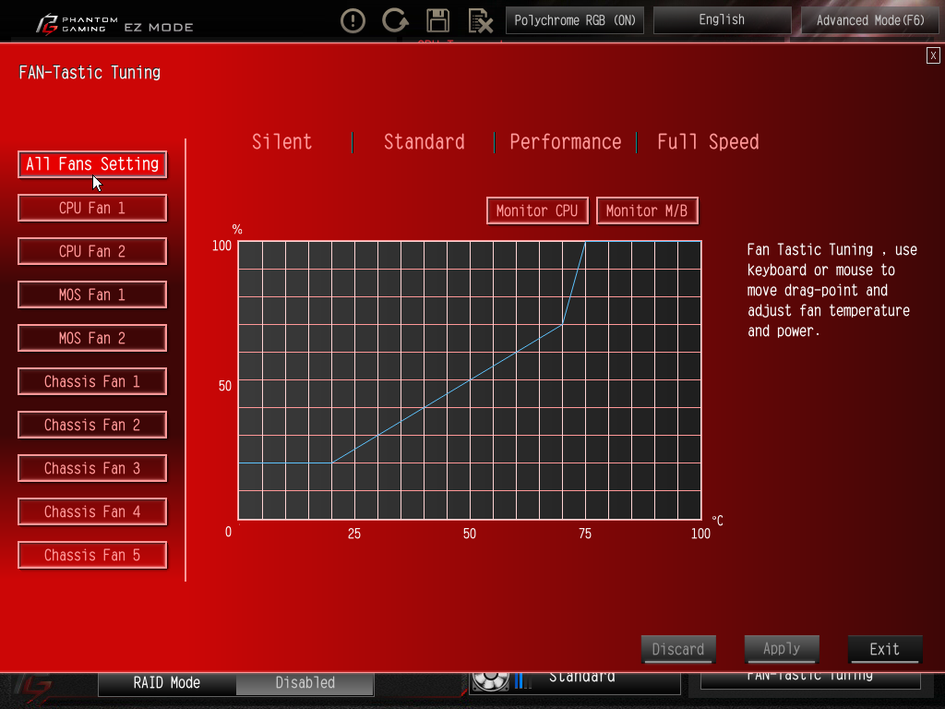Click the save changes floppy disk icon
This screenshot has width=945, height=709.
point(438,20)
